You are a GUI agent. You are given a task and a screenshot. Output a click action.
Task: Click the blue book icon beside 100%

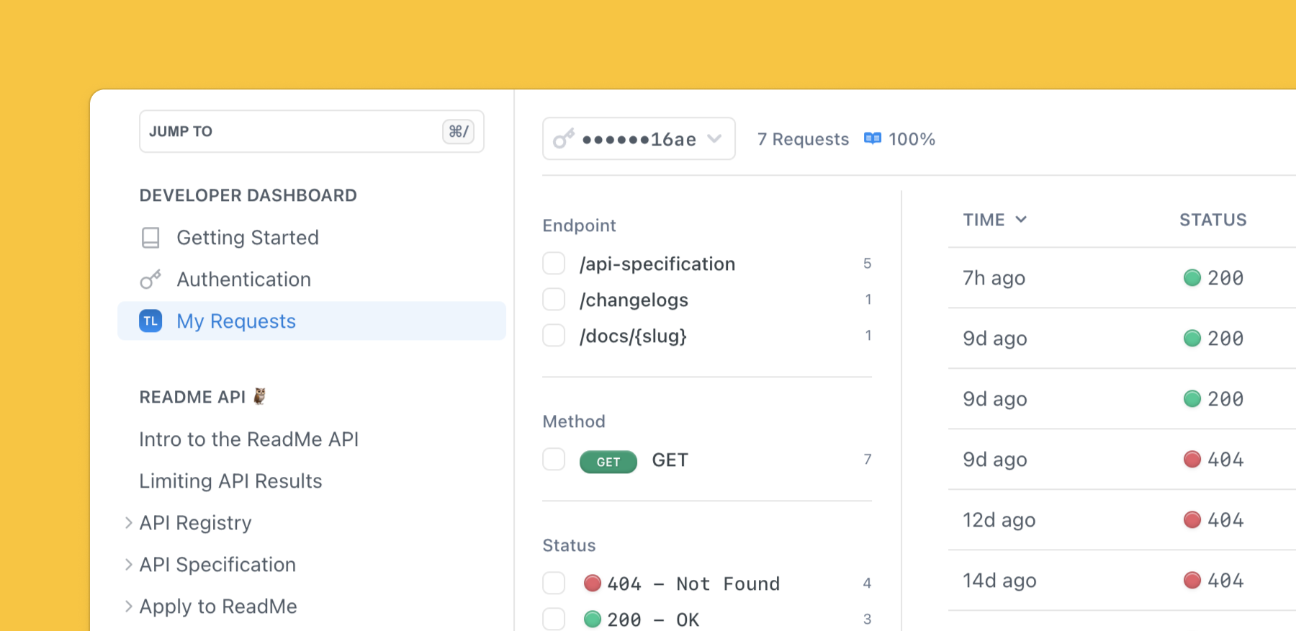[873, 138]
